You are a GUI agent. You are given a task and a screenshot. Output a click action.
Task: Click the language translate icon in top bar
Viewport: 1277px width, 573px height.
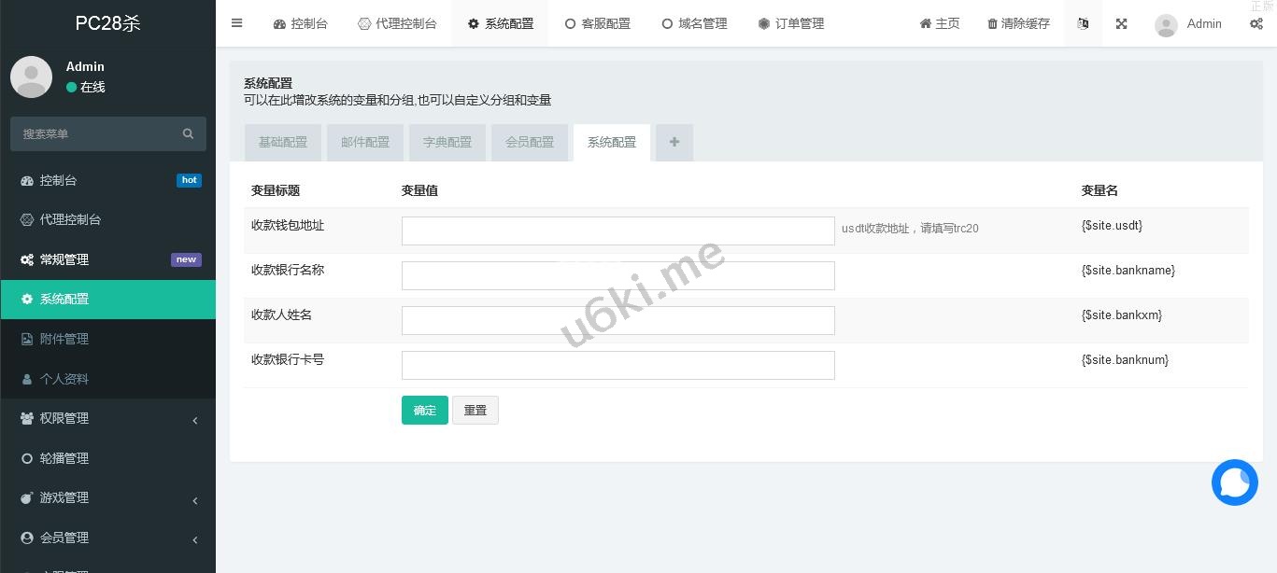pyautogui.click(x=1083, y=23)
